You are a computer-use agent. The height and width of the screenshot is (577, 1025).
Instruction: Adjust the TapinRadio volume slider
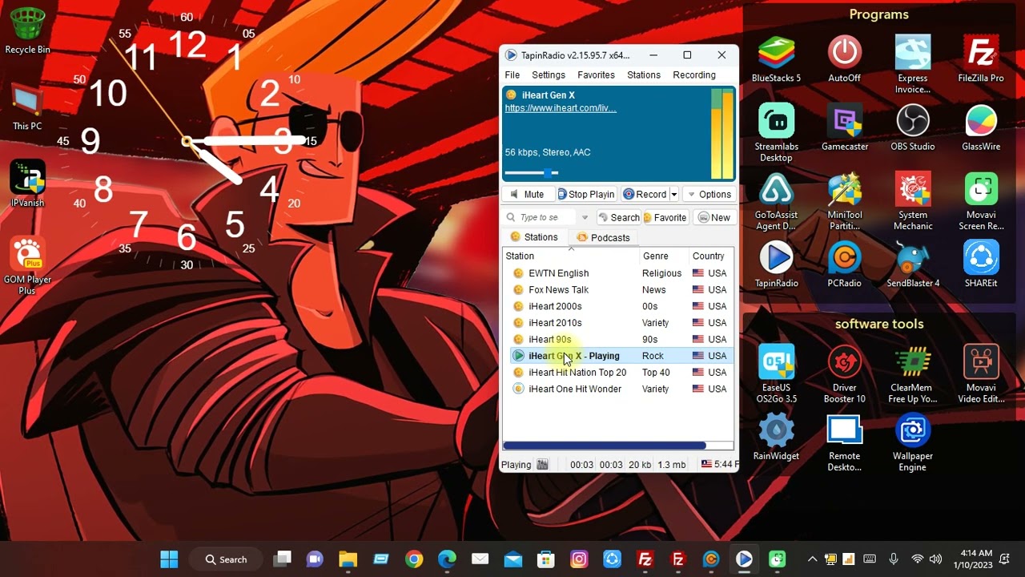tap(532, 172)
